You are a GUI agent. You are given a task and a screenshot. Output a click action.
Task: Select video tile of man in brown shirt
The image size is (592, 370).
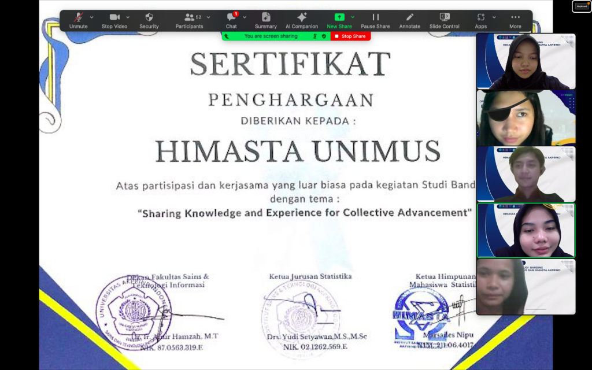click(526, 174)
